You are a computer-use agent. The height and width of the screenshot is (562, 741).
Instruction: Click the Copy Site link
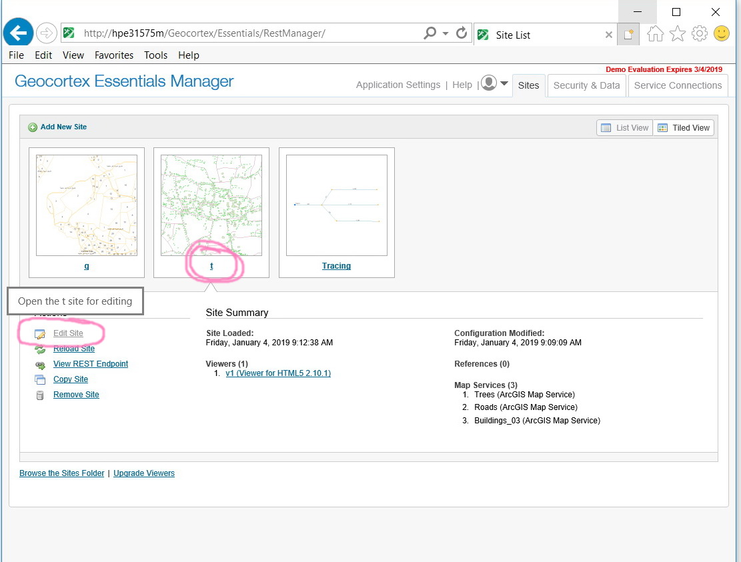click(71, 379)
